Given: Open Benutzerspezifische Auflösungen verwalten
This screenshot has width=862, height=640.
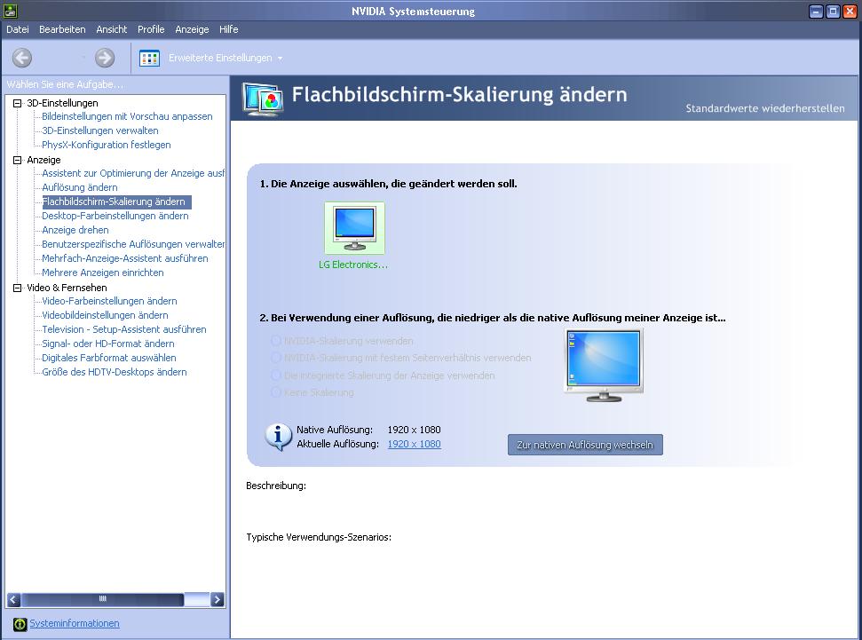Looking at the screenshot, I should tap(133, 245).
